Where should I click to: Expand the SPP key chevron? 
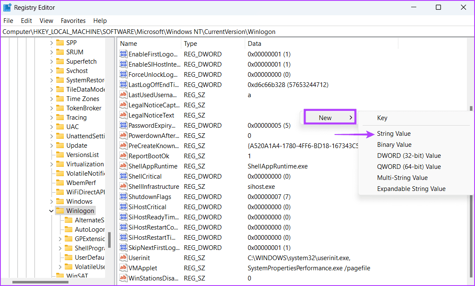(52, 42)
